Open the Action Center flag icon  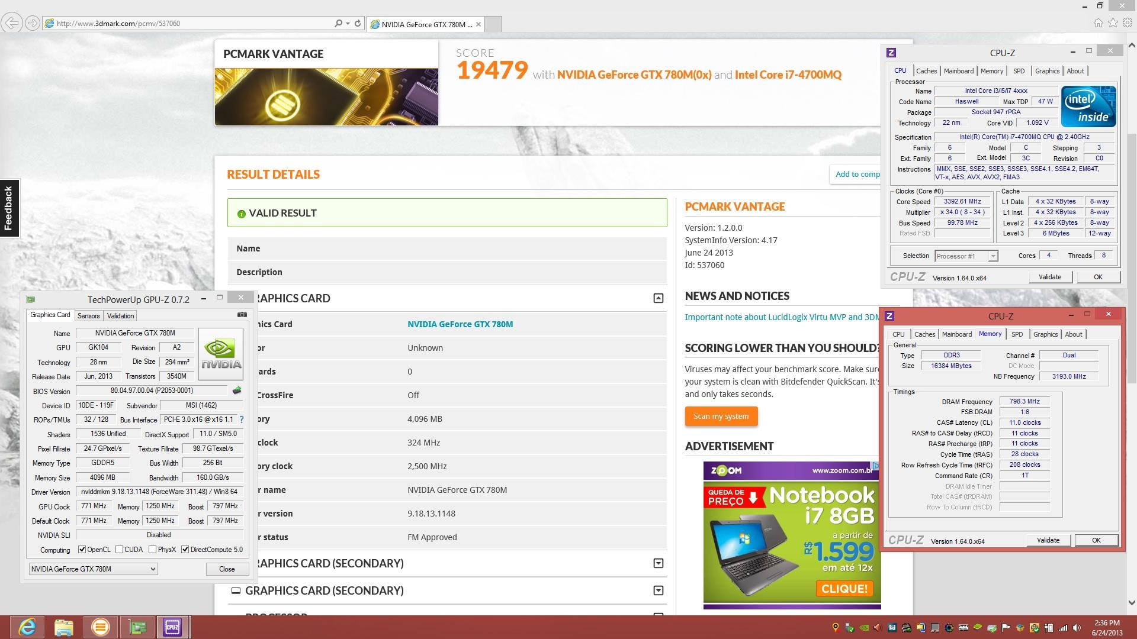pos(1006,628)
